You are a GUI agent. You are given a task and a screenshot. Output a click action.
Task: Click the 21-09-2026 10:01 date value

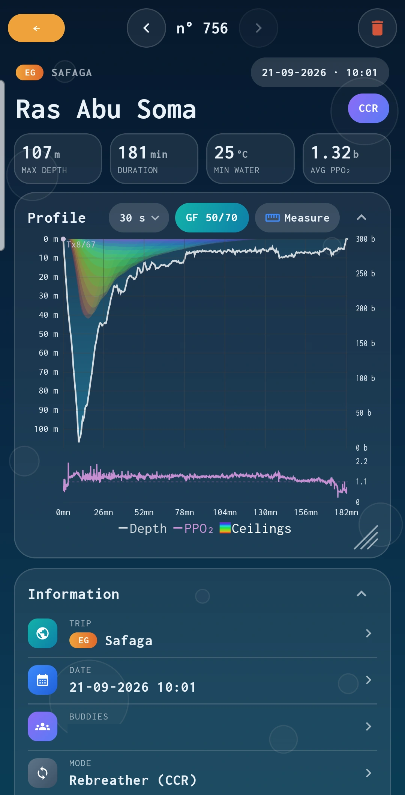point(133,687)
